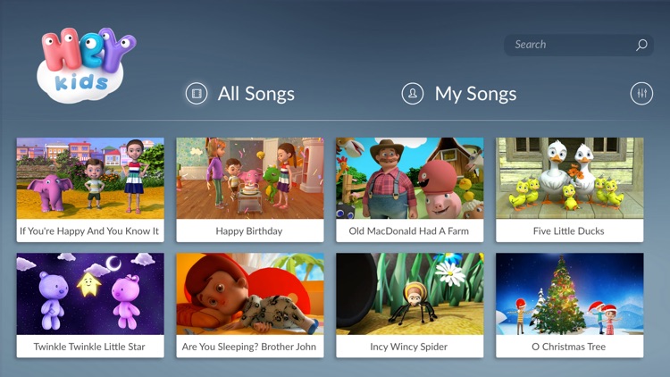This screenshot has width=670, height=377.
Task: Click the 'Incy Wincy Spider' title label
Action: [x=409, y=347]
